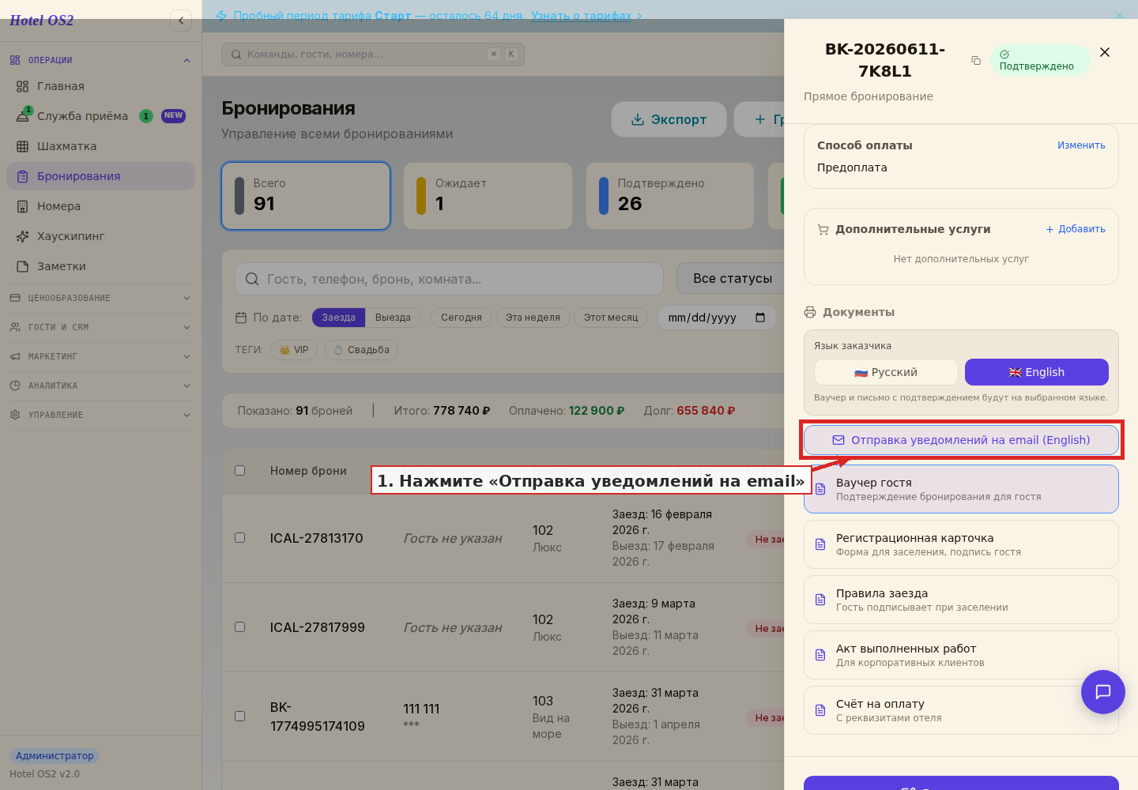Click the Администратор role badge
1138x790 pixels.
(x=55, y=756)
